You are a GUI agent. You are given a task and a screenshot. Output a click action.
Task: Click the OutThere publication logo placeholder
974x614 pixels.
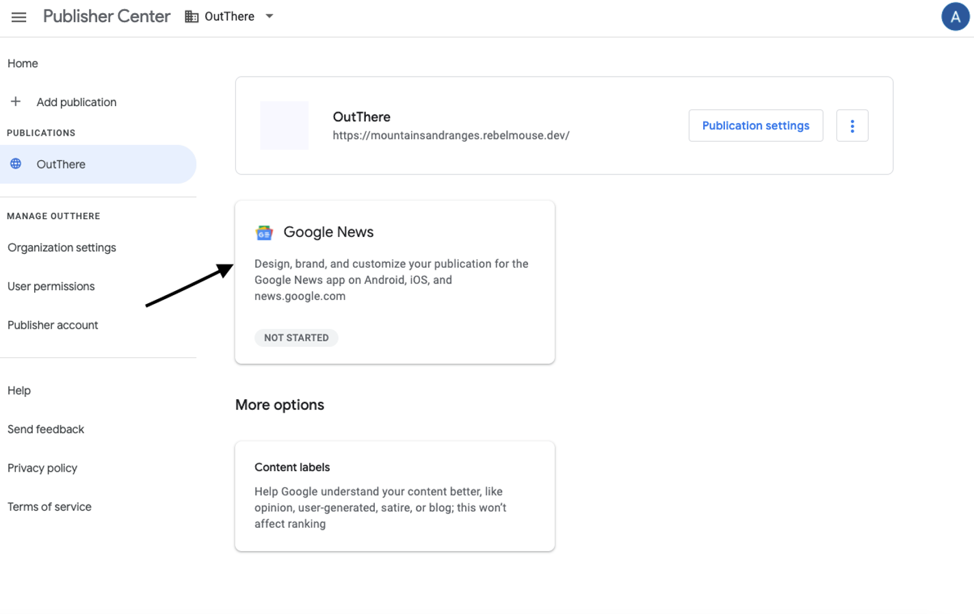coord(285,125)
